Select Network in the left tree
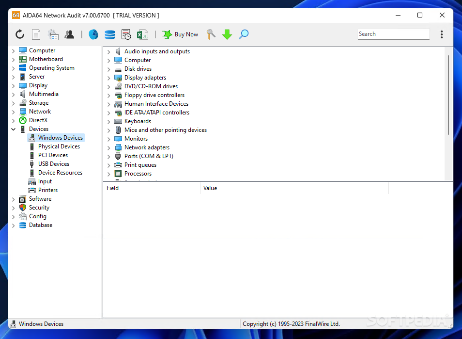The image size is (462, 339). [x=40, y=111]
